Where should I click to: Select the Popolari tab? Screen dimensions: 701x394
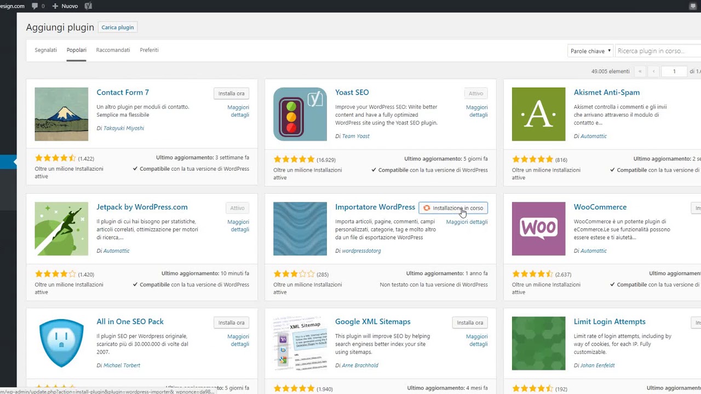(77, 50)
